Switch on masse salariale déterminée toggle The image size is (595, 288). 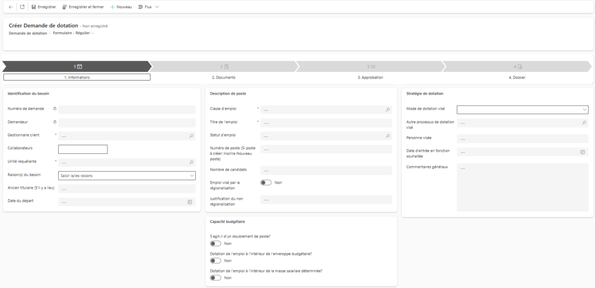pos(216,278)
